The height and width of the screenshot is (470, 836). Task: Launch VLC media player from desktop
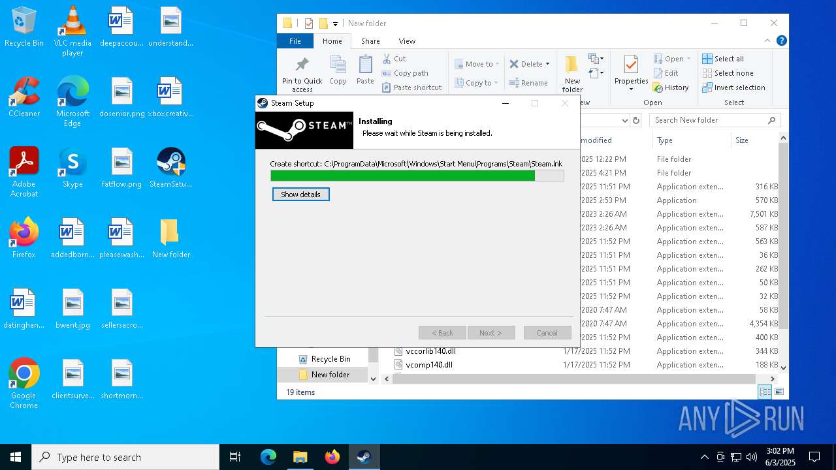click(x=72, y=31)
